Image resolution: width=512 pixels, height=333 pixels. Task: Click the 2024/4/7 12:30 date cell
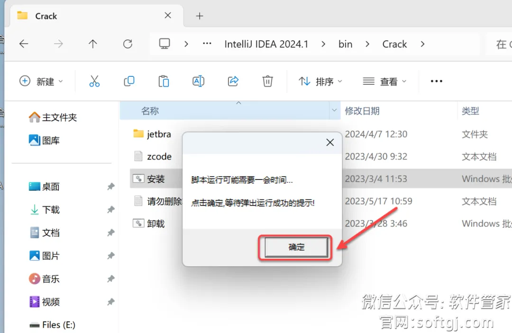[x=376, y=134]
